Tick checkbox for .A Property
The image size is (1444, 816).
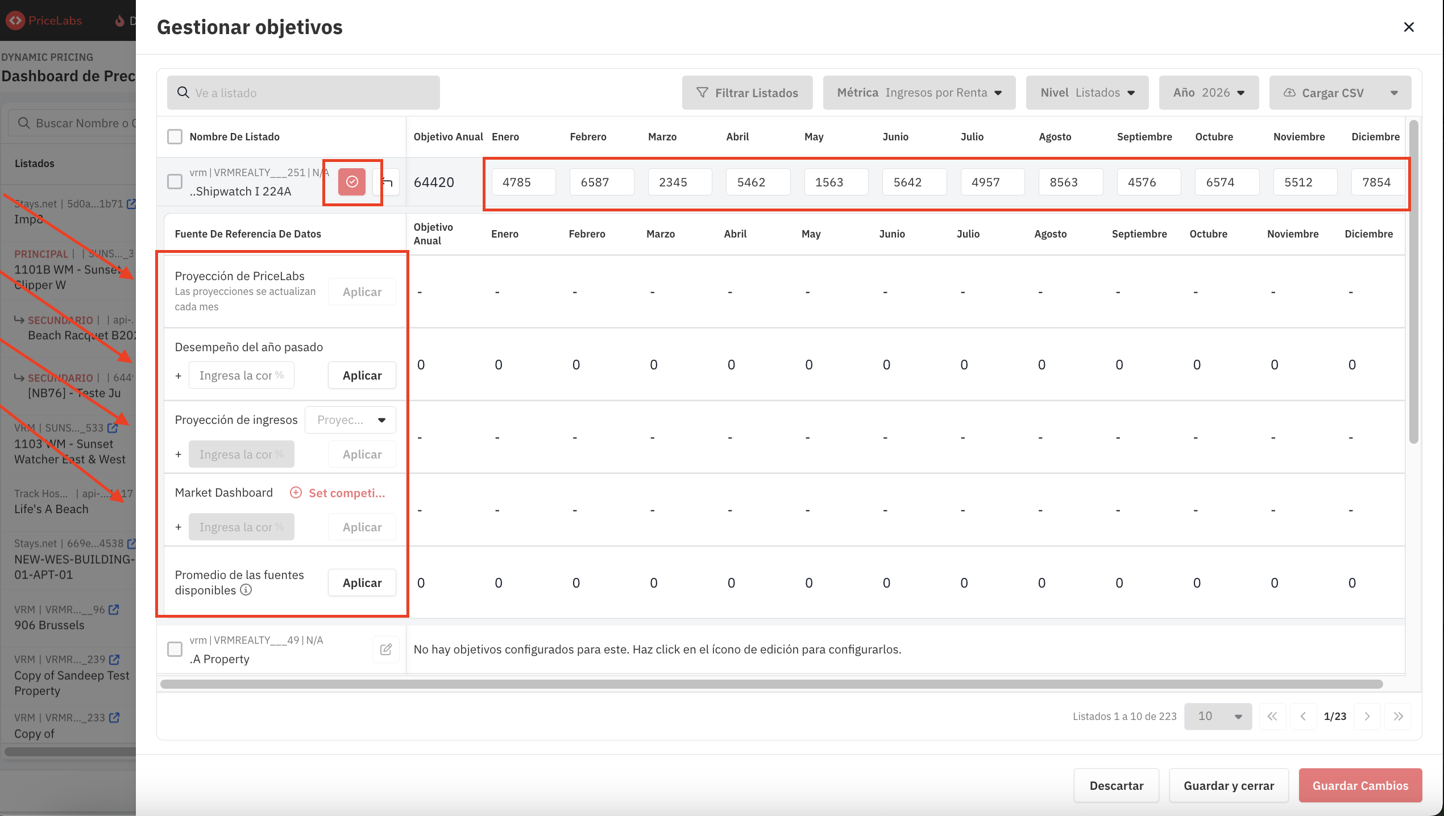click(x=175, y=649)
